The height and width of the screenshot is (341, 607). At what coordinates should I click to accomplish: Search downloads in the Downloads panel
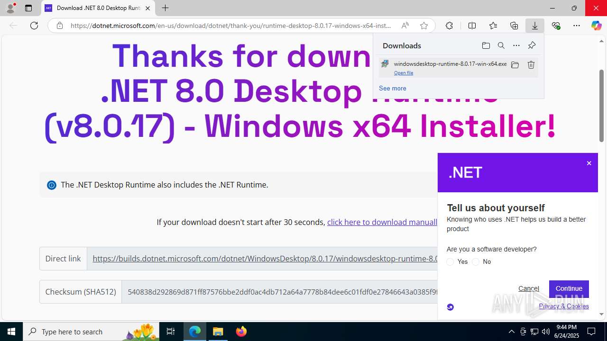(501, 45)
